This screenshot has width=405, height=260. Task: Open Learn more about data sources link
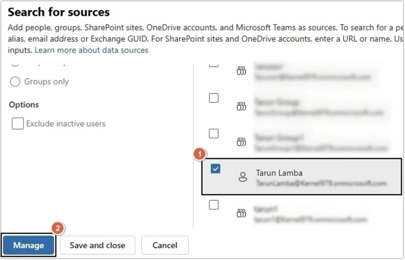click(91, 50)
